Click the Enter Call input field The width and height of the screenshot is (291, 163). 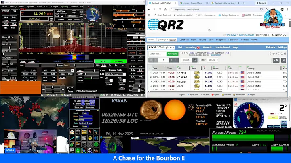coord(157,54)
